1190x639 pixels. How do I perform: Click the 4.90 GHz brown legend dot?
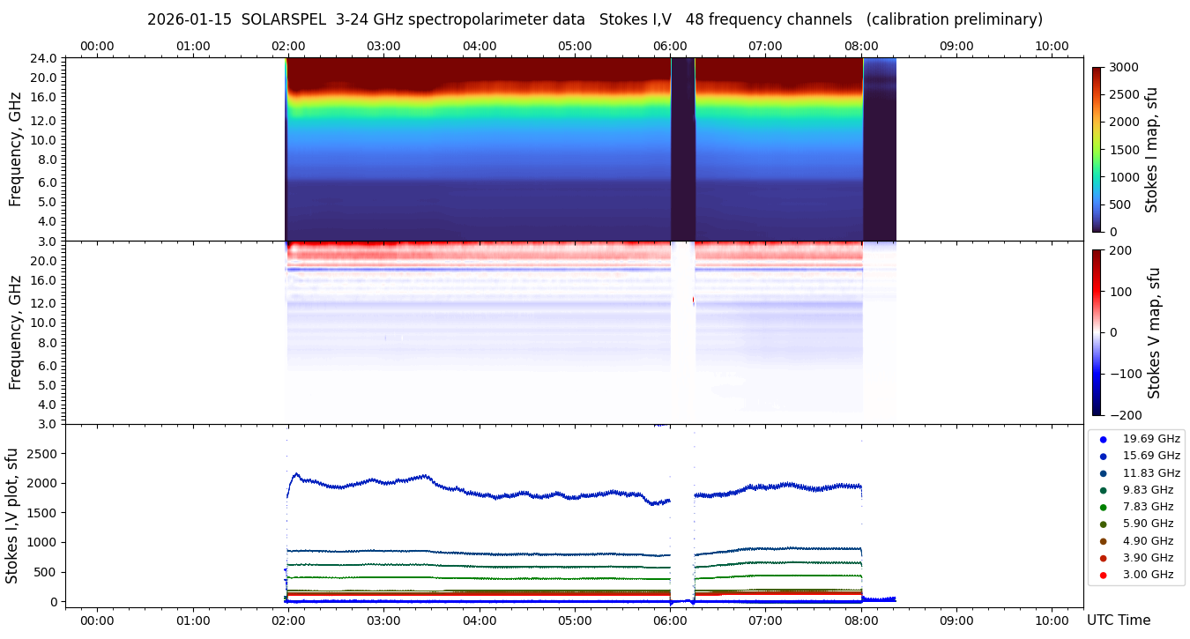(1103, 541)
